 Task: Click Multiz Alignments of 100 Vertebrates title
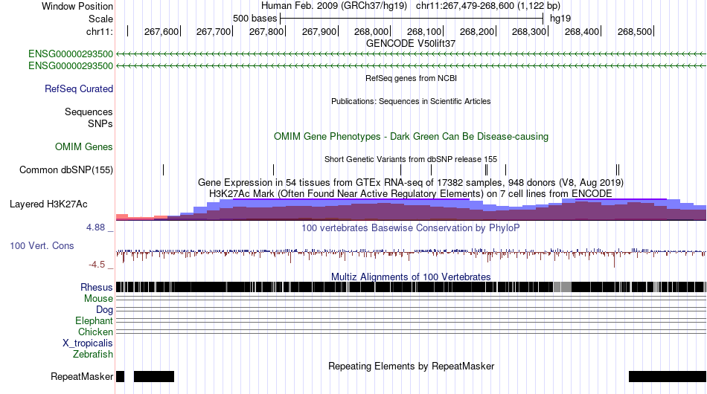(x=411, y=277)
